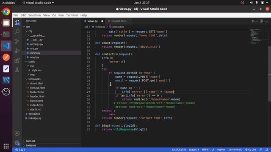Open OBS Studio from the dock
Screen dimensions: 271x152
point(6,92)
